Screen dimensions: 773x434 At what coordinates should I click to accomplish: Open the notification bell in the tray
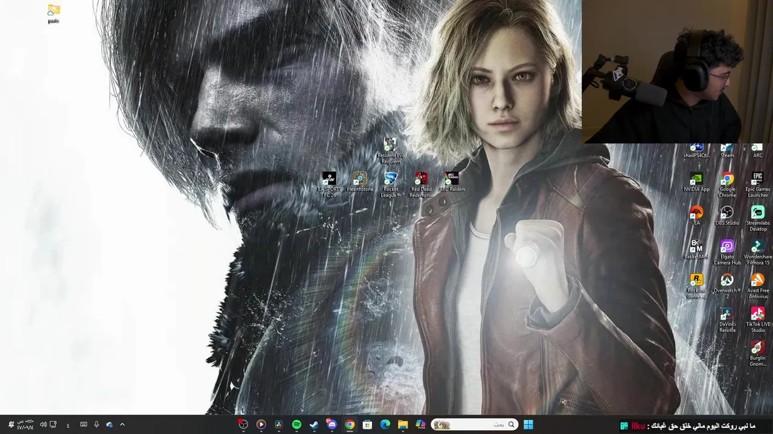(x=10, y=424)
